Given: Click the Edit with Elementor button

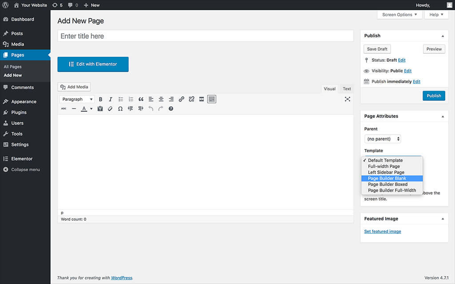Looking at the screenshot, I should (93, 64).
